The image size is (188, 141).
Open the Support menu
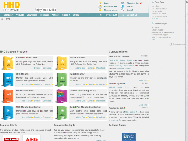[x=66, y=15]
